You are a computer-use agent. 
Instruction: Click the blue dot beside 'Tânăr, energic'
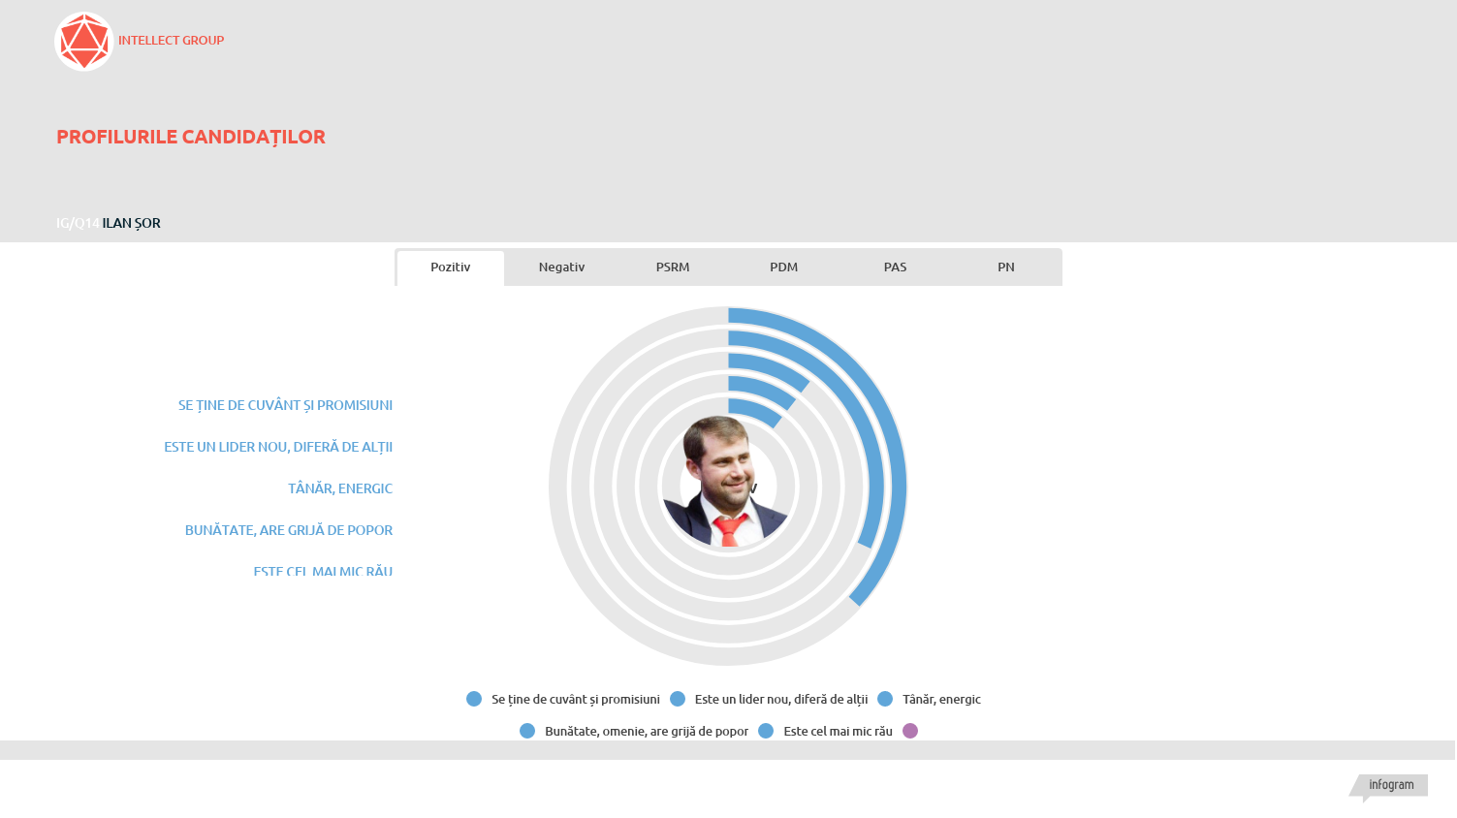(885, 699)
